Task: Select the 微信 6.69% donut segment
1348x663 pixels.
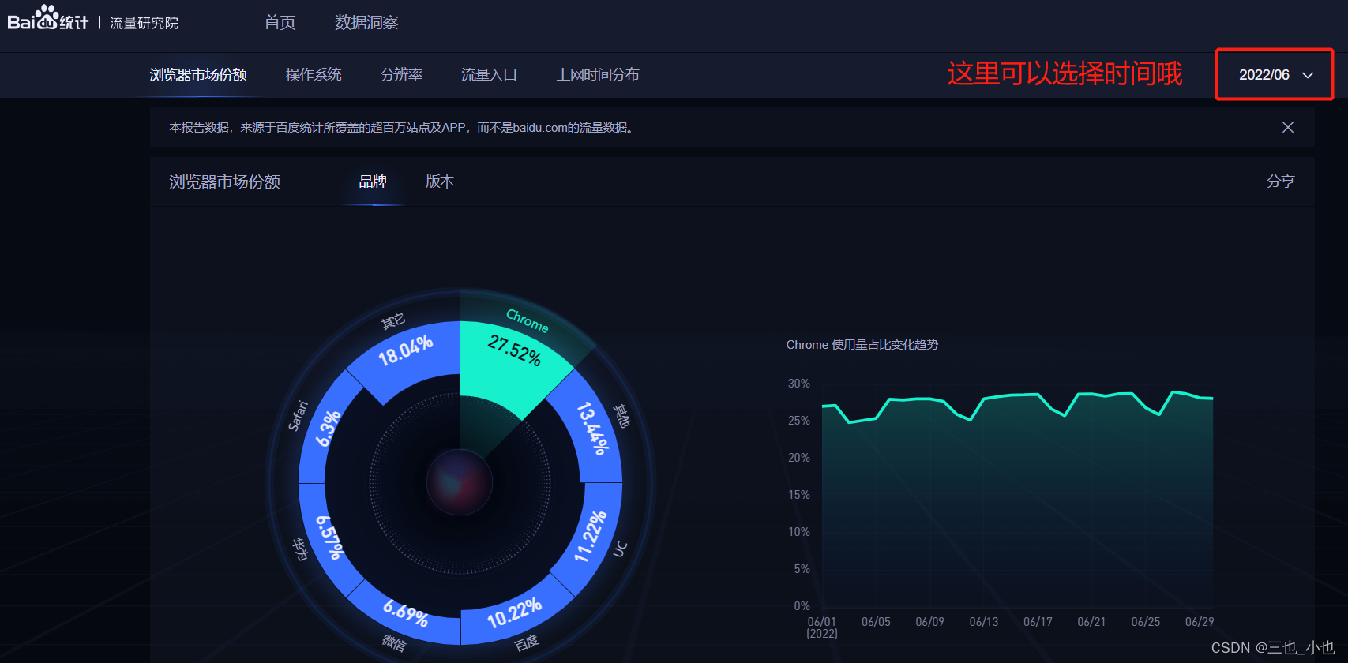Action: [x=407, y=613]
